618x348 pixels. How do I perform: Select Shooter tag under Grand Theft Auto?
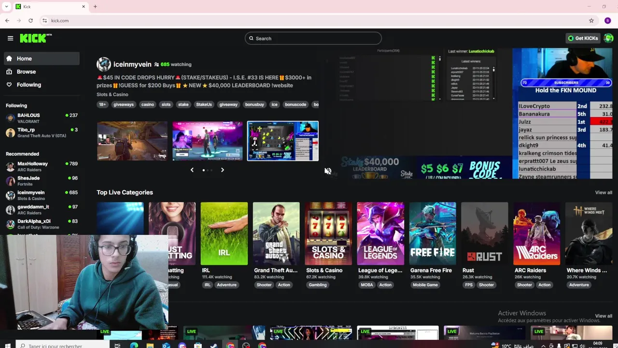(x=264, y=285)
